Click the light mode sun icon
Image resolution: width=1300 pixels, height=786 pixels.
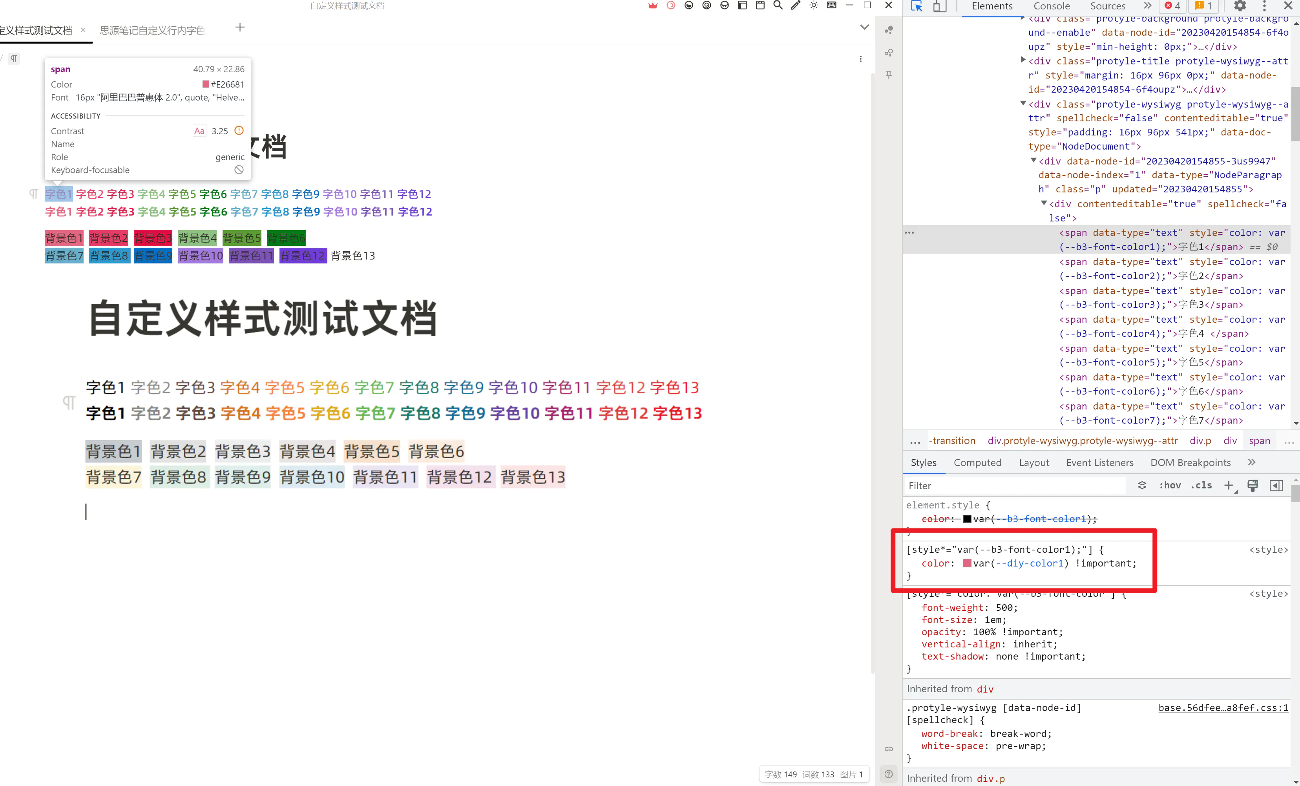(814, 5)
